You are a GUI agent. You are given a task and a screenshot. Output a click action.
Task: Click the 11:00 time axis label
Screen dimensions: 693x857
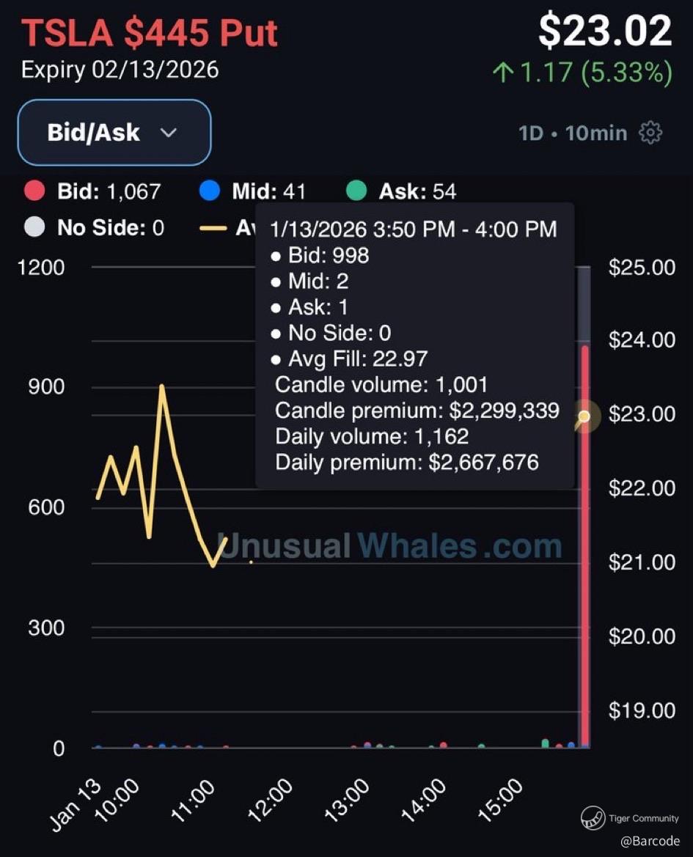192,801
